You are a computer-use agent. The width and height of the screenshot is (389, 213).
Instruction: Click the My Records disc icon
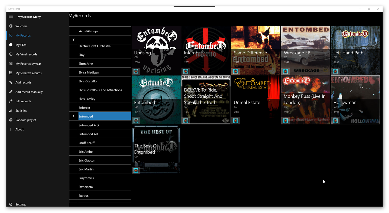tap(11, 36)
